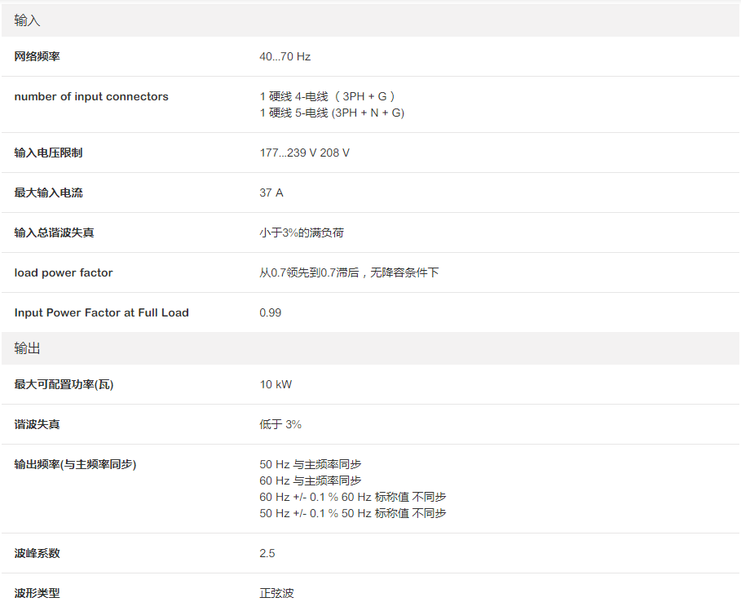
Task: Click the 最大输入电流 label
Action: point(48,193)
